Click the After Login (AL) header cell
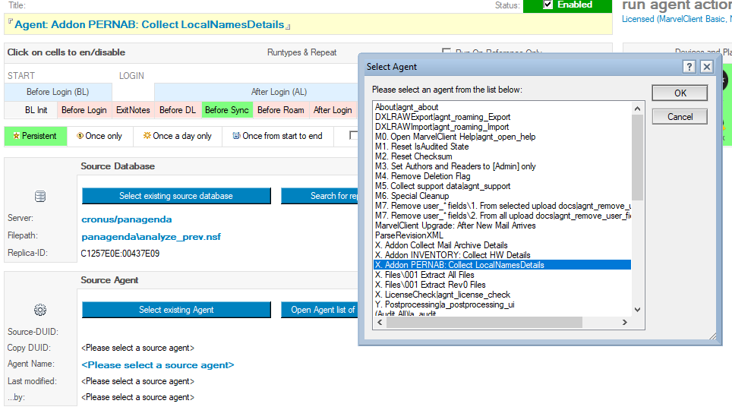The width and height of the screenshot is (732, 410). [x=257, y=92]
